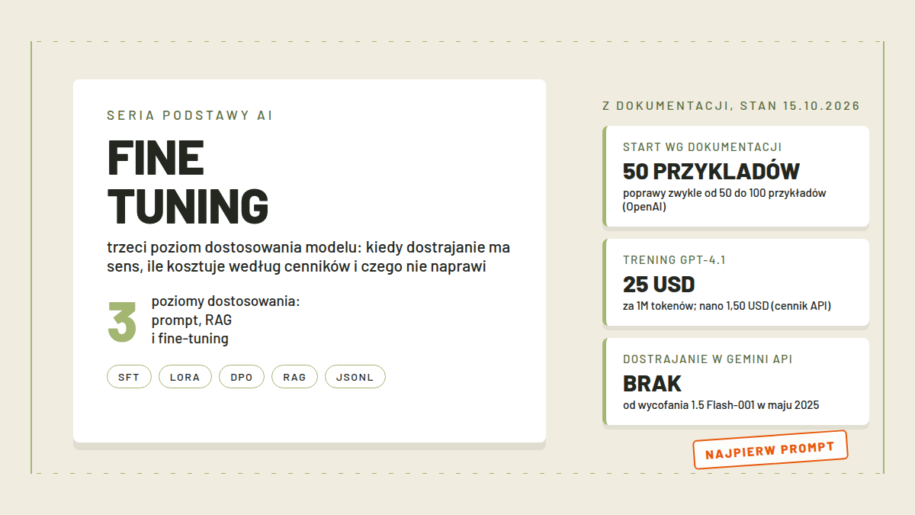Image resolution: width=915 pixels, height=515 pixels.
Task: Click the Z DOKUMENTACJI, STAN 15.10.2026 header
Action: tap(731, 106)
